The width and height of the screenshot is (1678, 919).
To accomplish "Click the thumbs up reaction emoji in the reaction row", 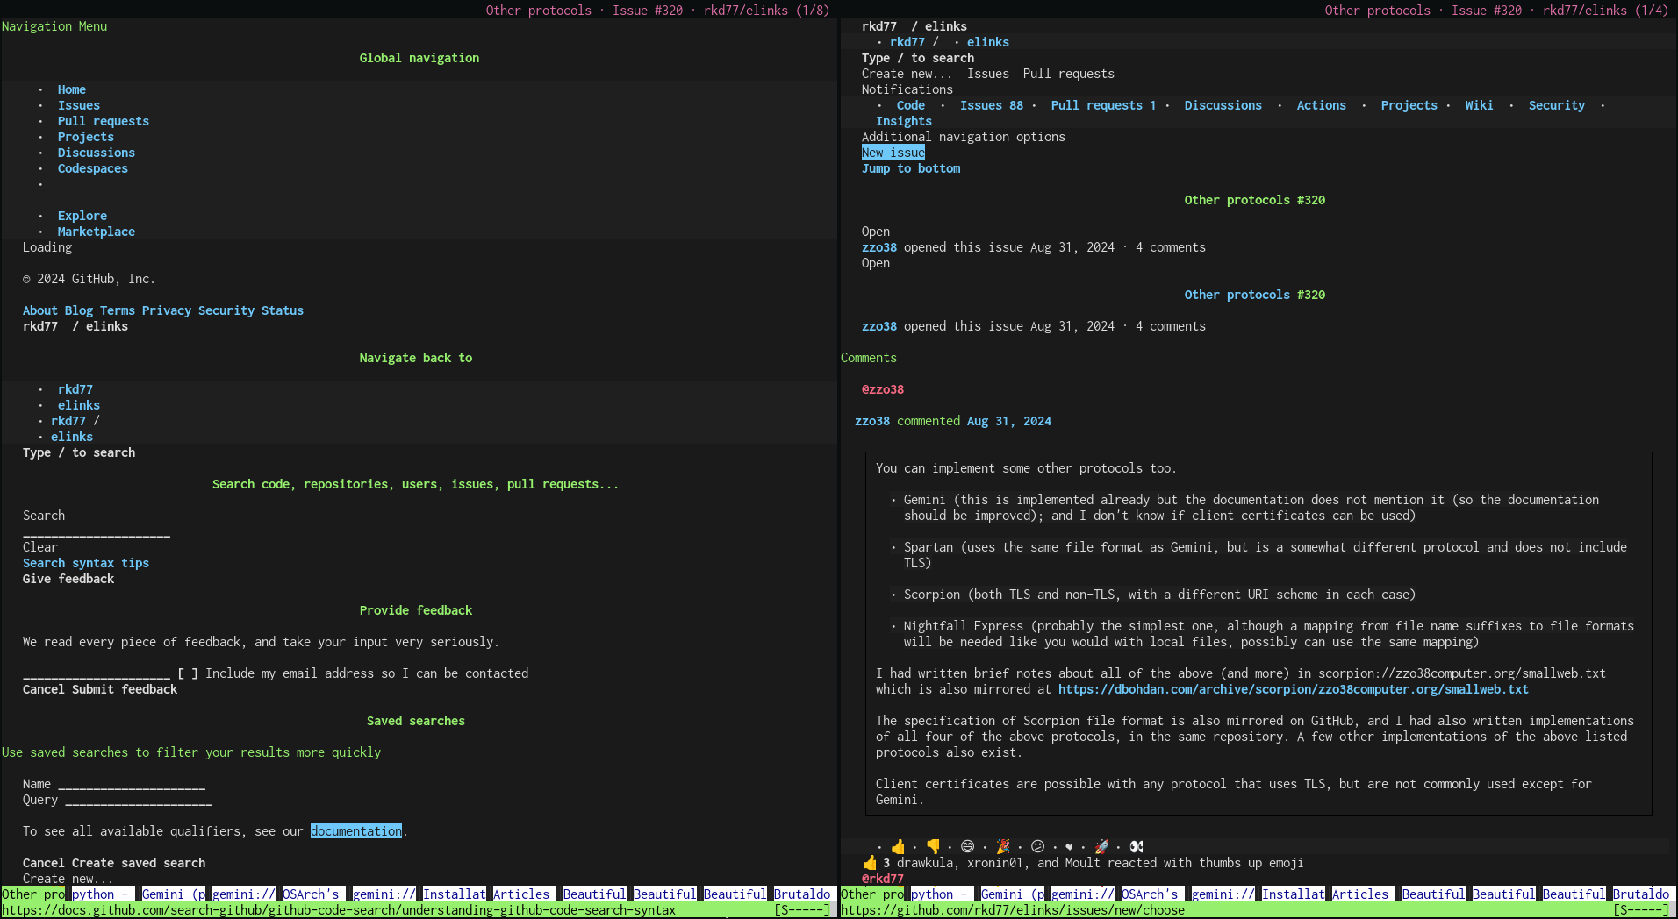I will pyautogui.click(x=897, y=847).
